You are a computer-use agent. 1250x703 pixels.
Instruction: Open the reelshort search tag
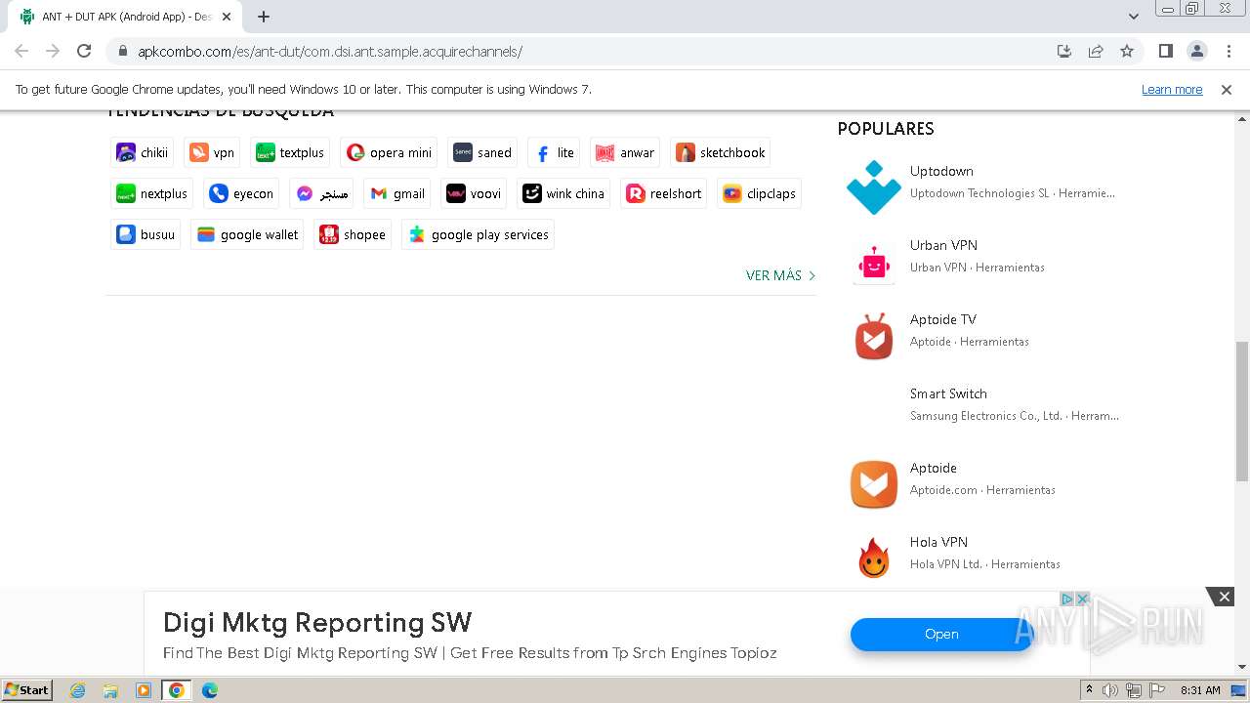click(664, 193)
